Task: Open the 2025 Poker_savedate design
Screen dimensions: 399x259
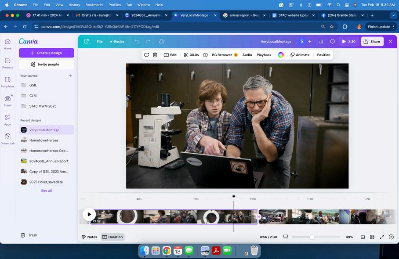Action: point(47,182)
